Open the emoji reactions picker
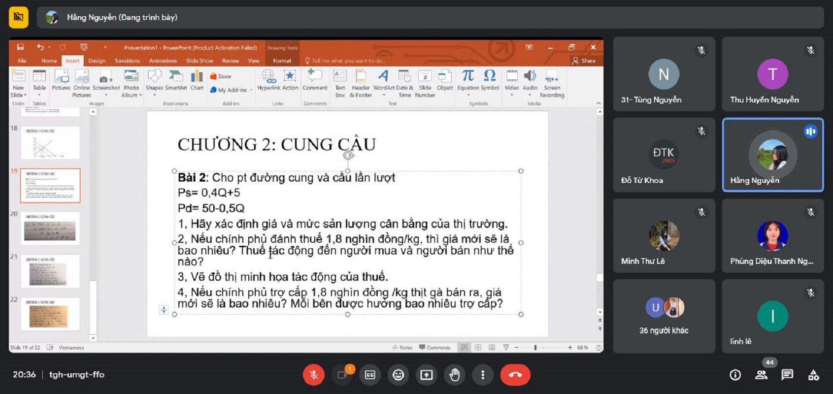 (398, 375)
